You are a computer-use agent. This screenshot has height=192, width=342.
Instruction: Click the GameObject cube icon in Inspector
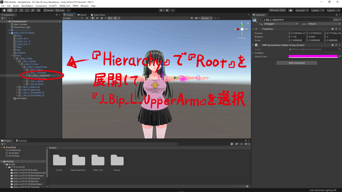pyautogui.click(x=254, y=20)
